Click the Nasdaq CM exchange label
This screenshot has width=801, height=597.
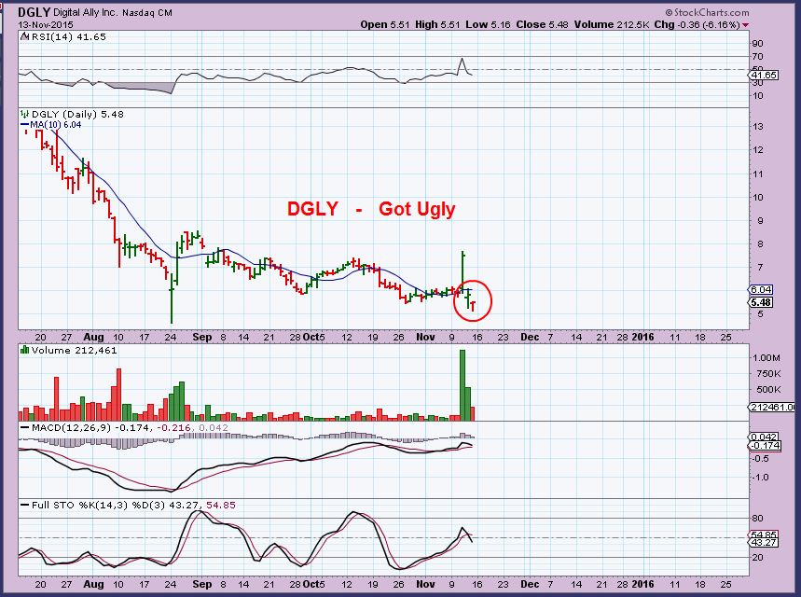147,13
